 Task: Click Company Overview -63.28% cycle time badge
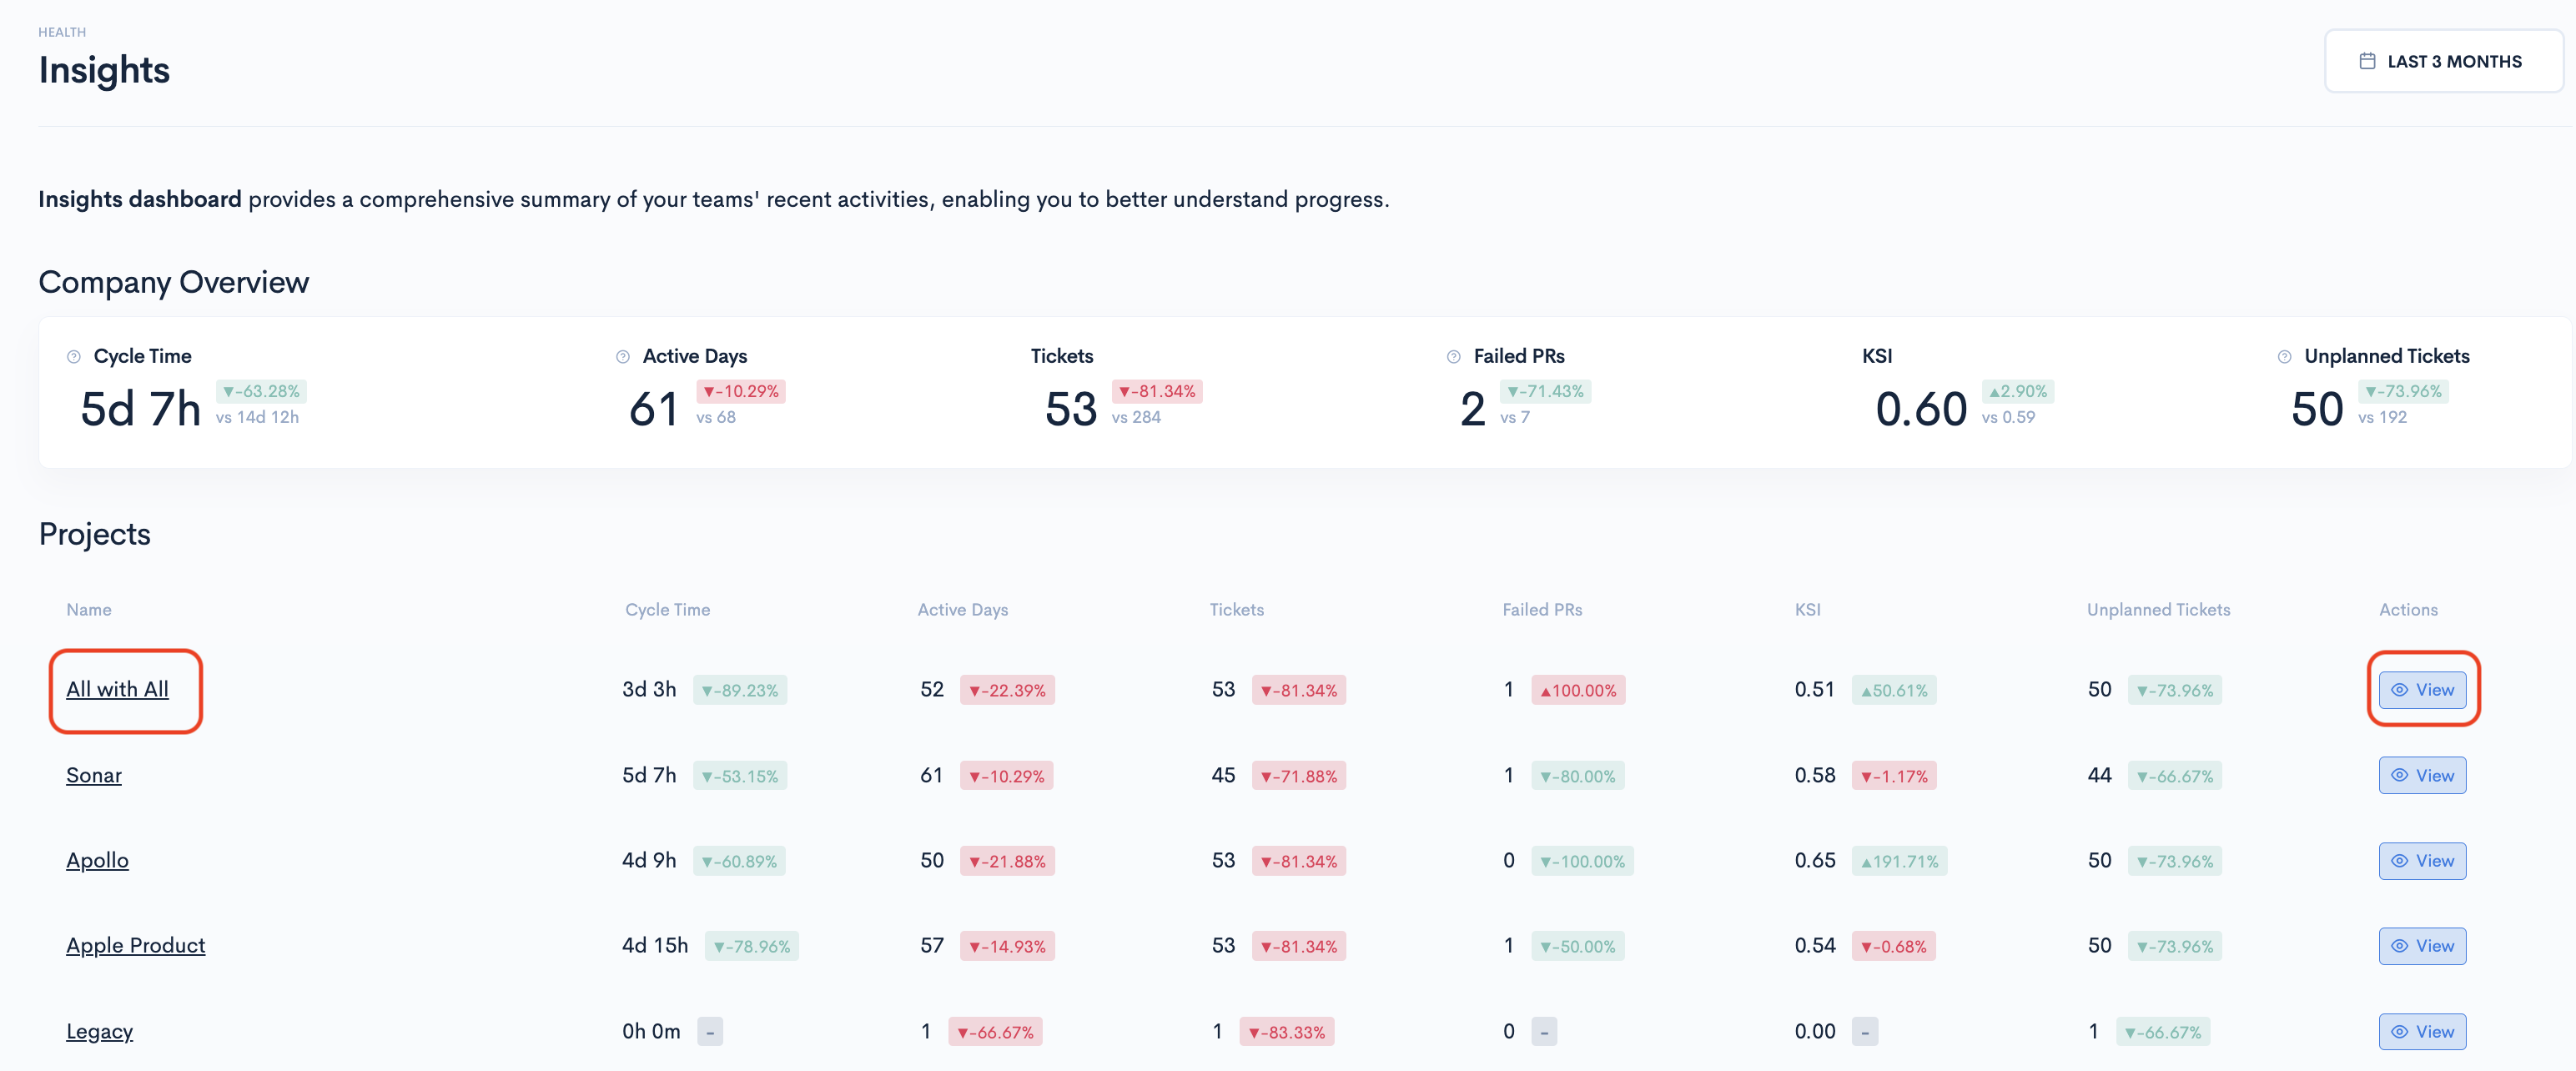point(261,392)
